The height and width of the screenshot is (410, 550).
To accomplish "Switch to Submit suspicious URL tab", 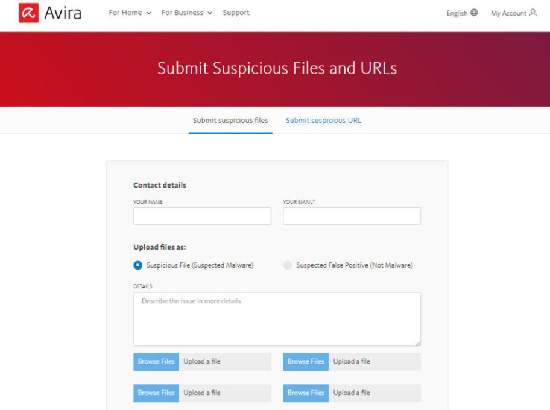I will click(323, 121).
